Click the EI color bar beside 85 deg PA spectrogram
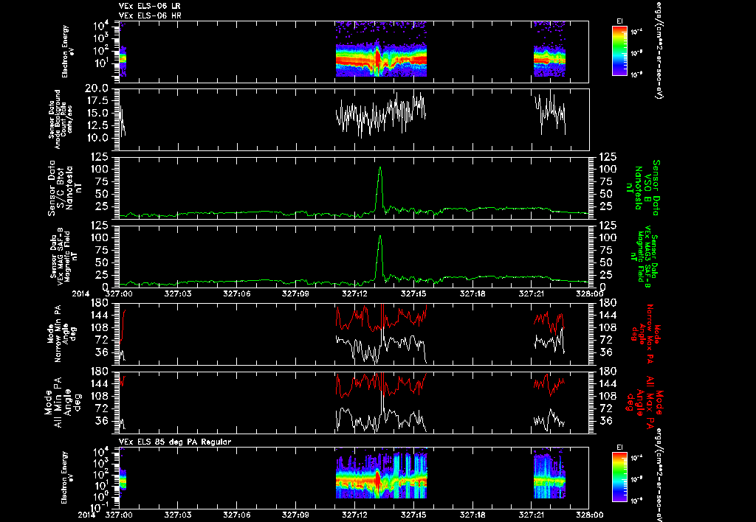The width and height of the screenshot is (756, 522). click(619, 477)
